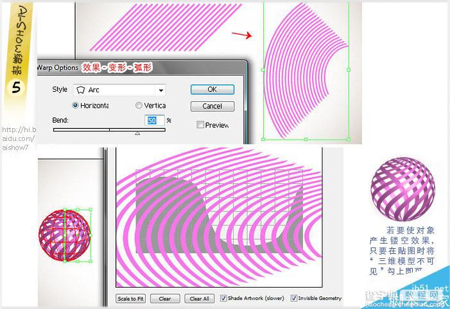Toggle the Invisible Geometry checkbox
Image resolution: width=450 pixels, height=309 pixels.
[x=293, y=298]
